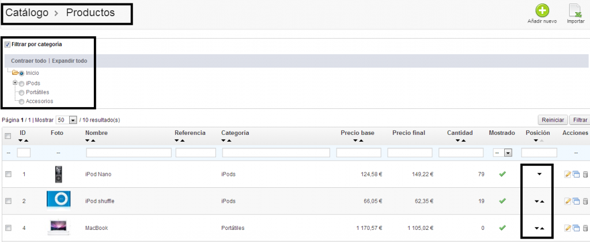
Task: Delete the iPod Nano product
Action: (x=585, y=174)
